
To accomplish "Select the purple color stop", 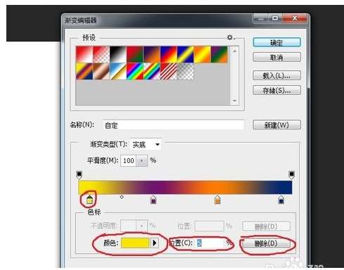I will (153, 200).
